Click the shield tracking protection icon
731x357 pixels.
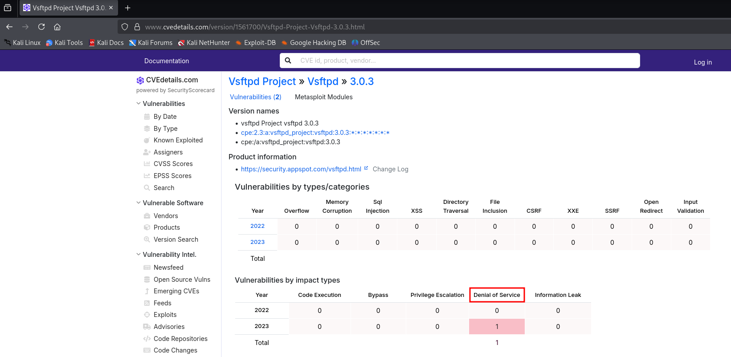pos(125,27)
